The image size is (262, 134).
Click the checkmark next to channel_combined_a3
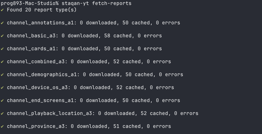[x=2, y=62]
